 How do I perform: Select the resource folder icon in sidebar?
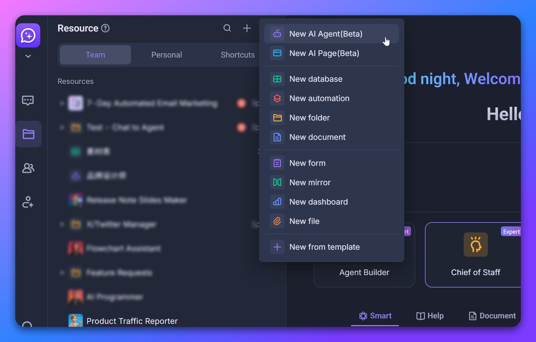tap(28, 134)
